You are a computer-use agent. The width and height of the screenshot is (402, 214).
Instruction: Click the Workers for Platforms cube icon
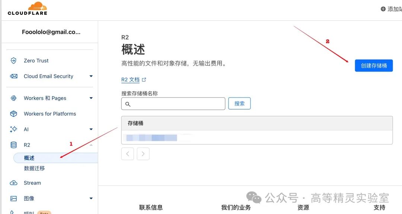[13, 114]
